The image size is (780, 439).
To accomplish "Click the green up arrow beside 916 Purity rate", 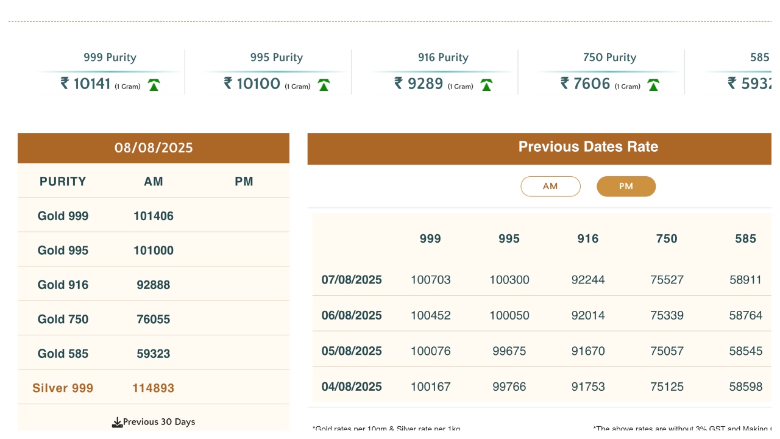I will 486,85.
